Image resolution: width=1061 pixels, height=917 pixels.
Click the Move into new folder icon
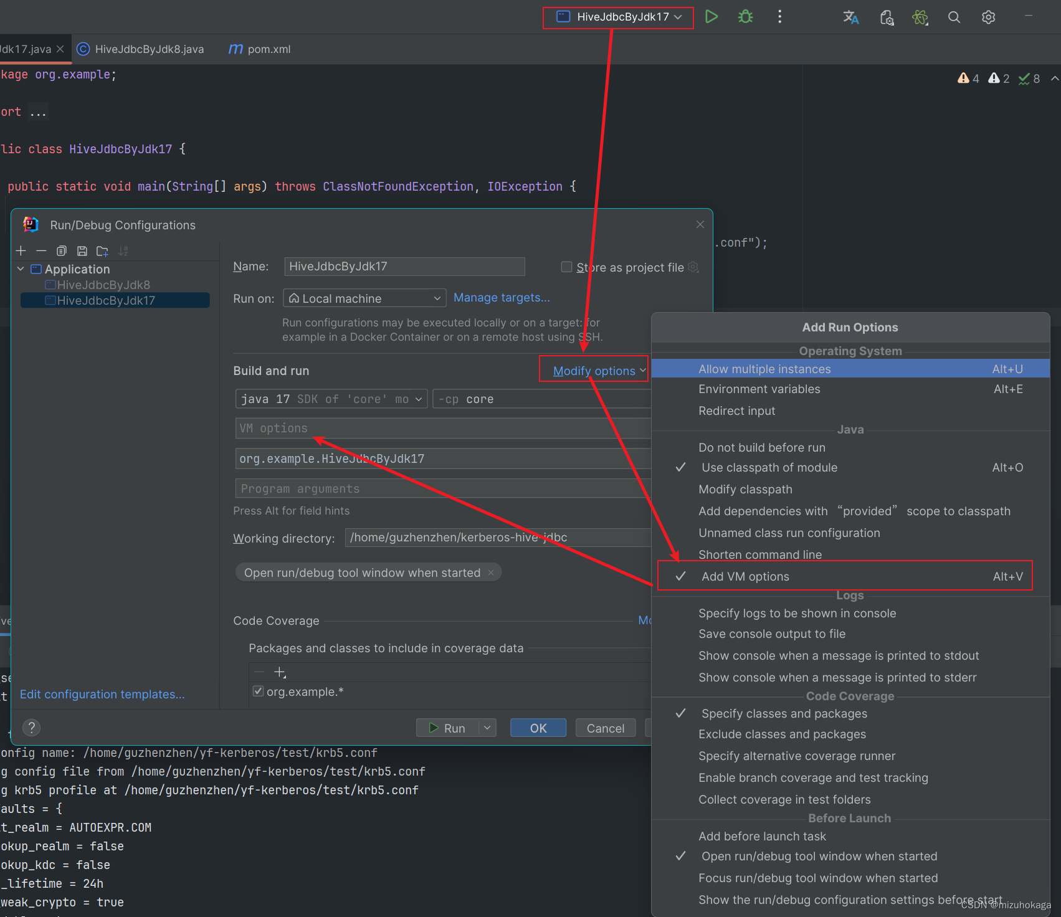[x=102, y=251]
